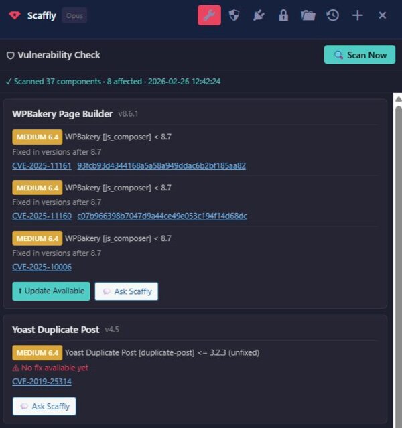Image resolution: width=402 pixels, height=428 pixels.
Task: Click MEDIUM 6.4 badge above CVE-2025-11161
Action: pos(37,137)
